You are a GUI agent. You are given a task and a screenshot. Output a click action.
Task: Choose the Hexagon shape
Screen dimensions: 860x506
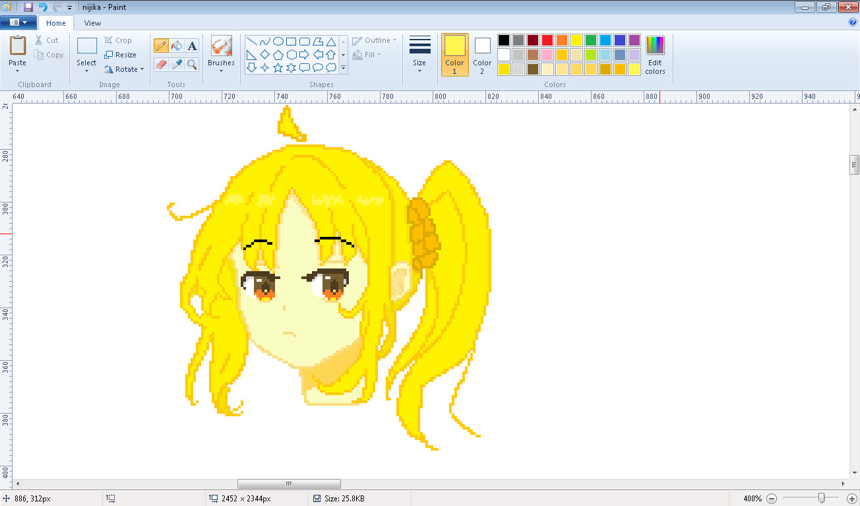pos(291,54)
